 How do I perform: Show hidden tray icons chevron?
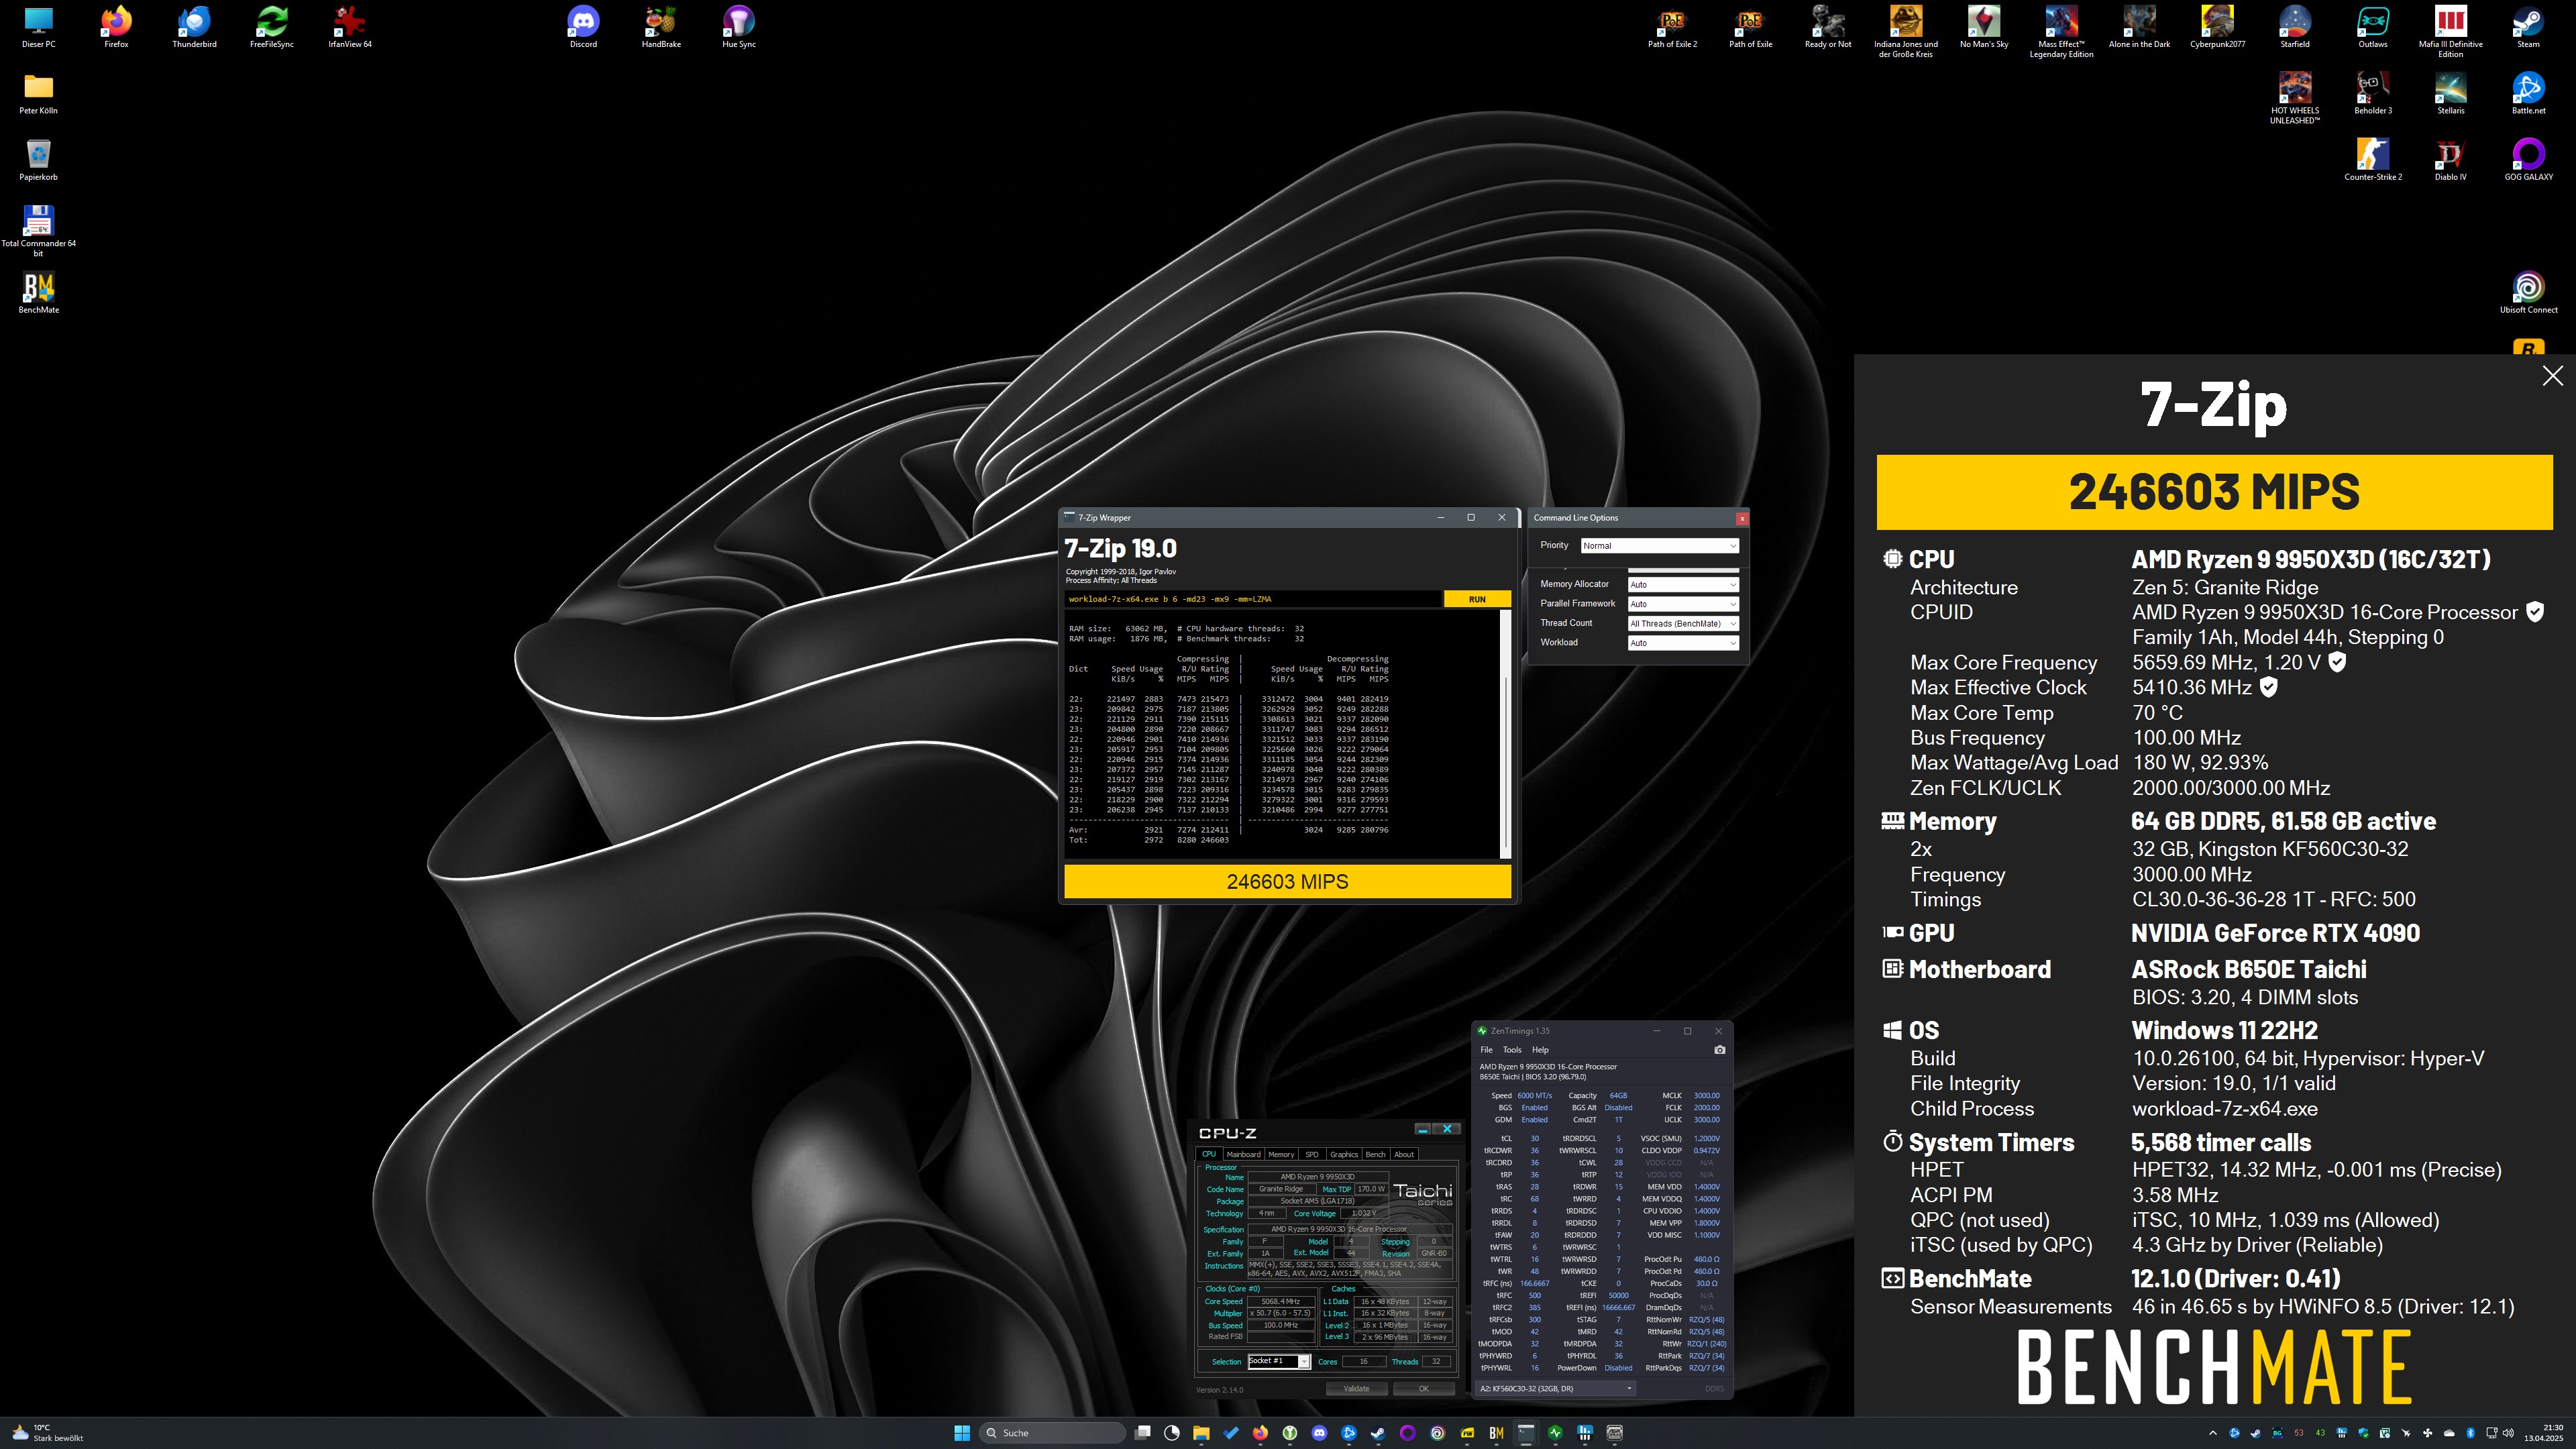[x=2213, y=1433]
